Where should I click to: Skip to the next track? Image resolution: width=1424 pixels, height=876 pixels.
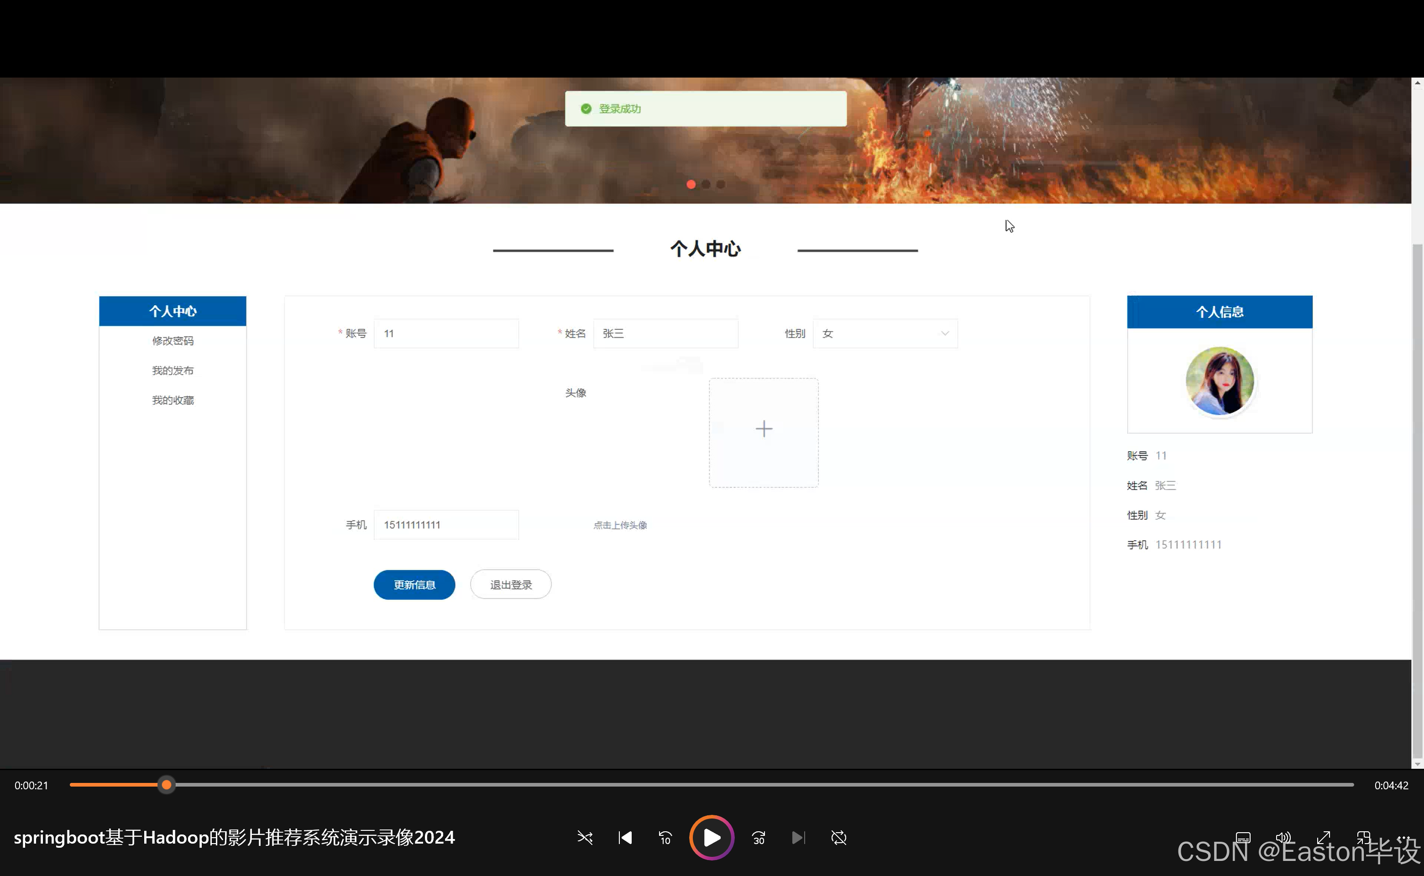click(799, 838)
